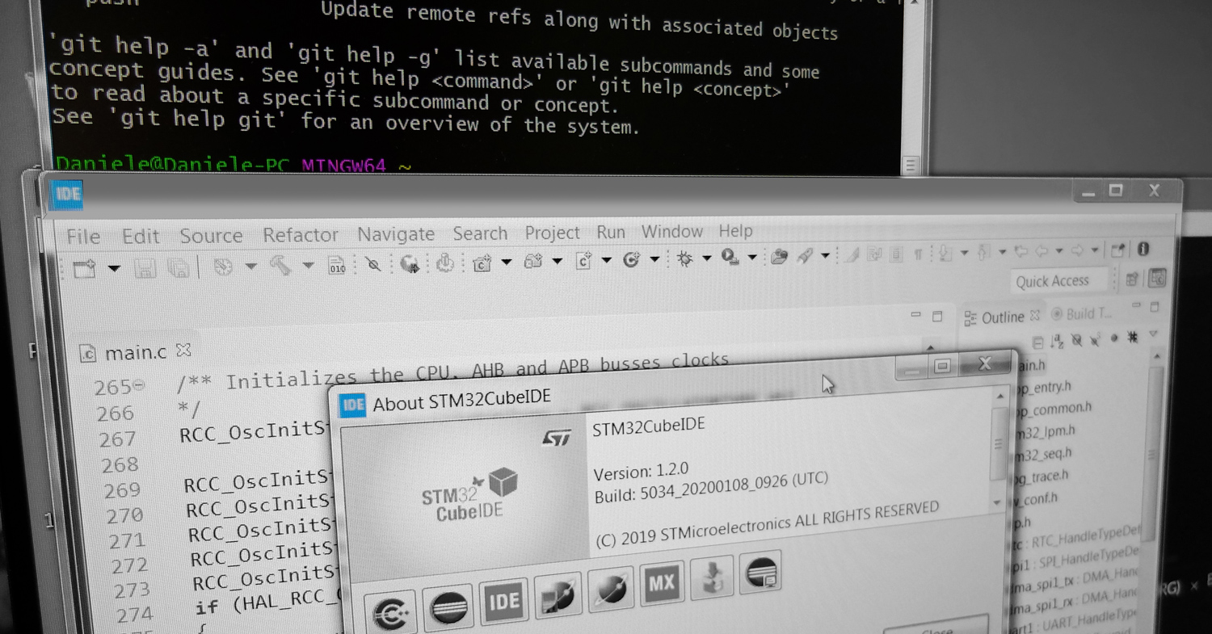
Task: Open the Help menu
Action: (735, 231)
